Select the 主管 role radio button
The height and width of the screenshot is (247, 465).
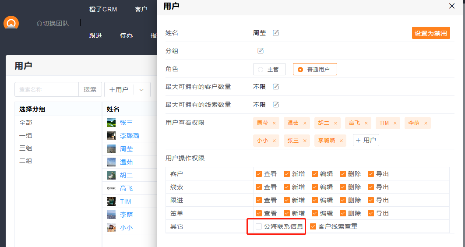coord(261,69)
